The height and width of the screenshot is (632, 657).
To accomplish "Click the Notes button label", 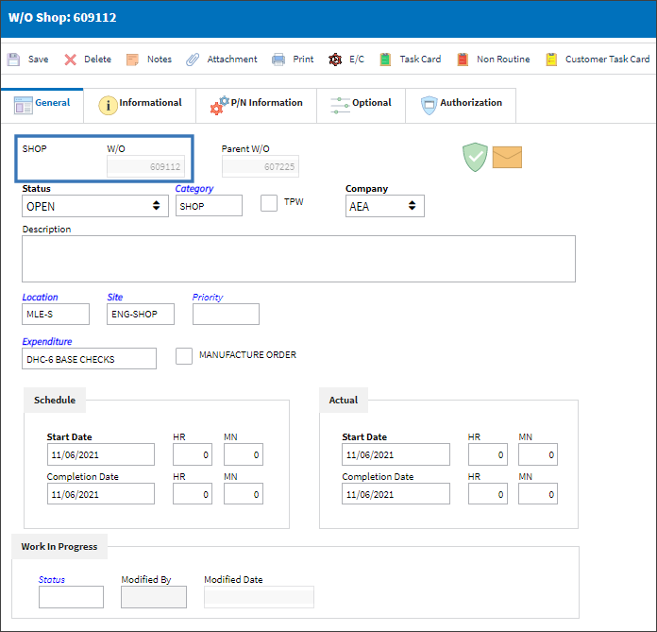I will 160,60.
